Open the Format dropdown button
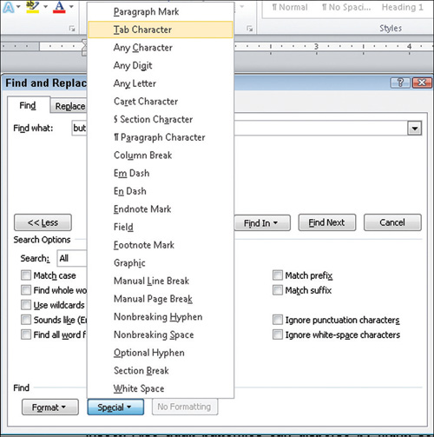Screen dimensions: 434x437 click(x=50, y=407)
